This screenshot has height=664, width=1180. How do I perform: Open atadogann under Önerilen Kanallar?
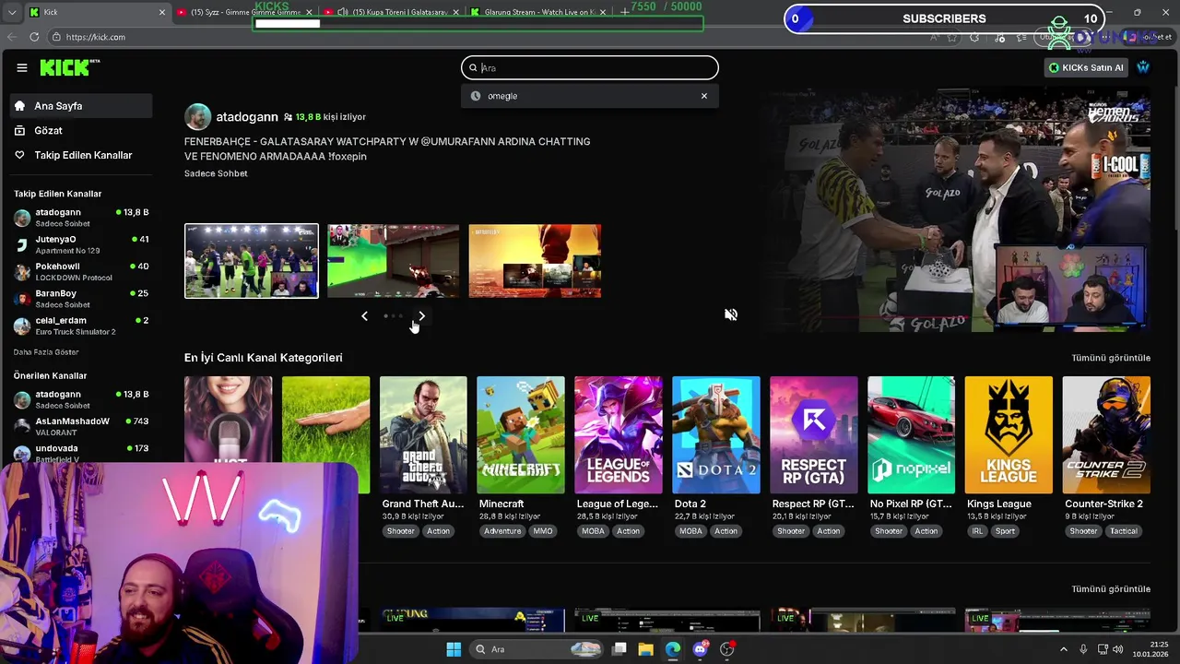81,399
